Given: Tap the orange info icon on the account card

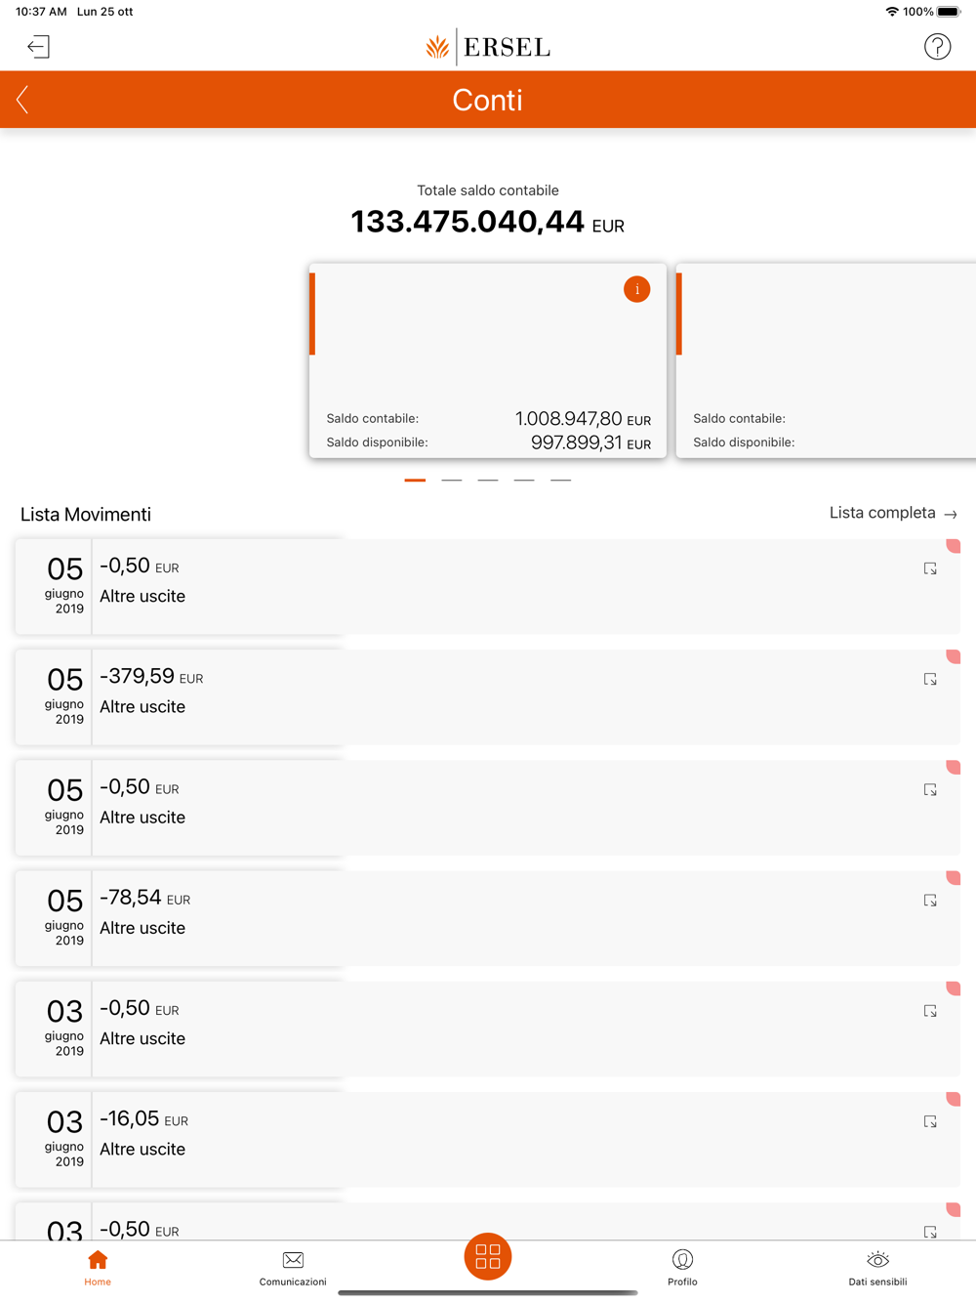Looking at the screenshot, I should pos(636,289).
